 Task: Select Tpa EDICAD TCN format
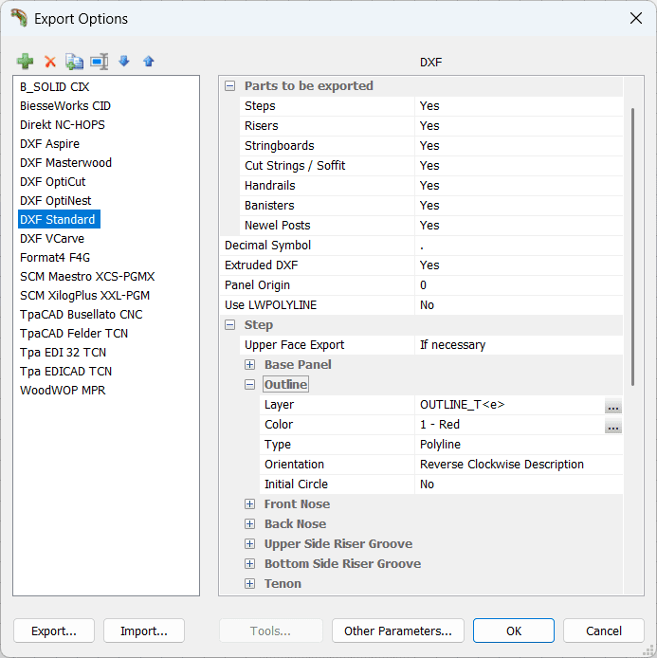[65, 371]
